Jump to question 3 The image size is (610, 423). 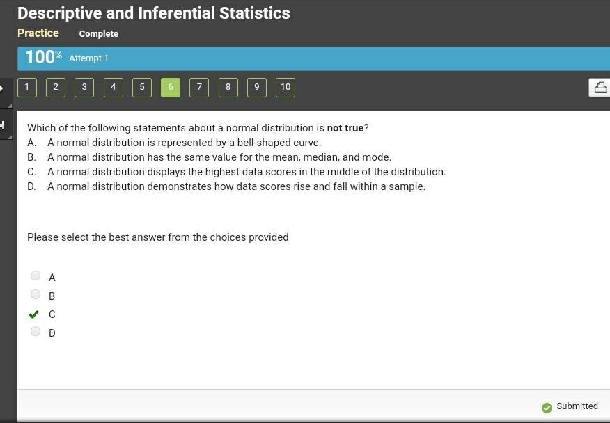pyautogui.click(x=84, y=88)
